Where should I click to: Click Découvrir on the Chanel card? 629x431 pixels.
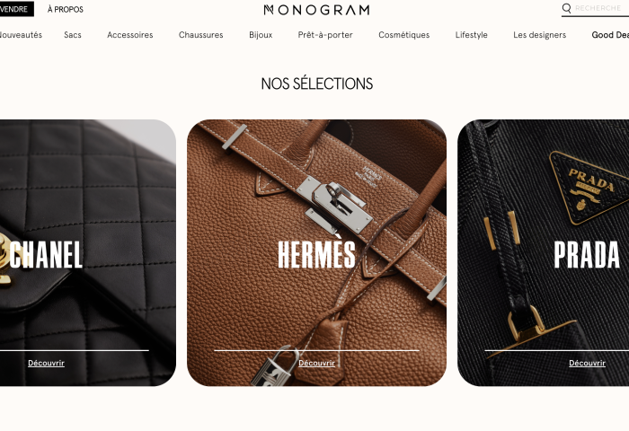(46, 363)
